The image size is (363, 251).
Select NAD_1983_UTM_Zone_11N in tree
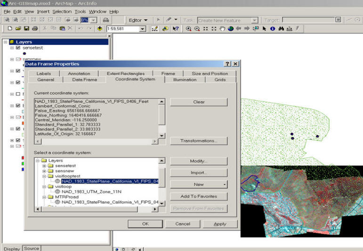pyautogui.click(x=91, y=192)
